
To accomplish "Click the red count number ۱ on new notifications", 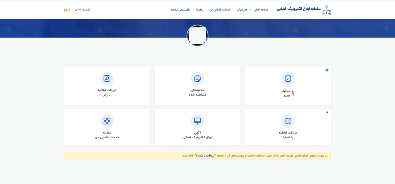I will (293, 93).
